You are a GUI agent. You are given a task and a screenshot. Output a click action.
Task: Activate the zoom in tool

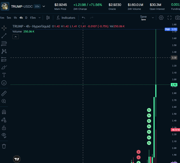[x=4, y=101]
